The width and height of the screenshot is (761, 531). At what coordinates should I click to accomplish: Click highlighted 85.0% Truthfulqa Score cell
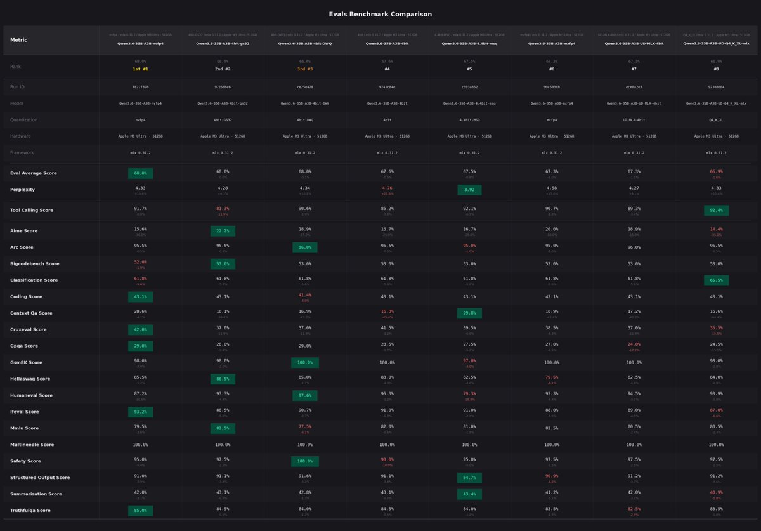point(140,511)
